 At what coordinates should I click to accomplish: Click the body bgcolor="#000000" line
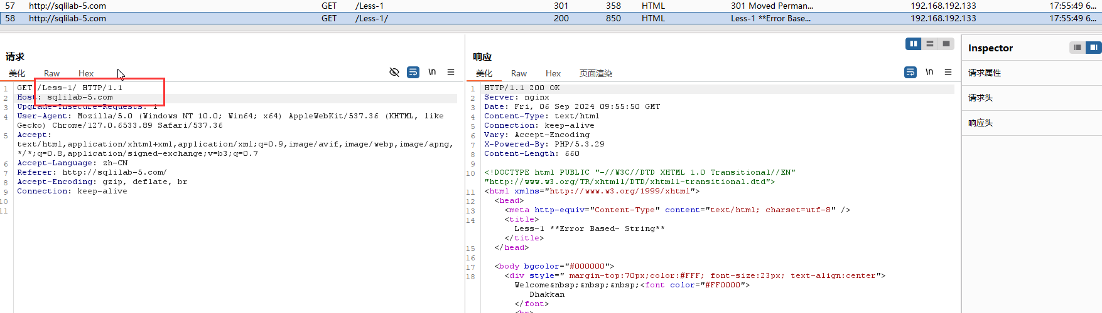click(554, 266)
